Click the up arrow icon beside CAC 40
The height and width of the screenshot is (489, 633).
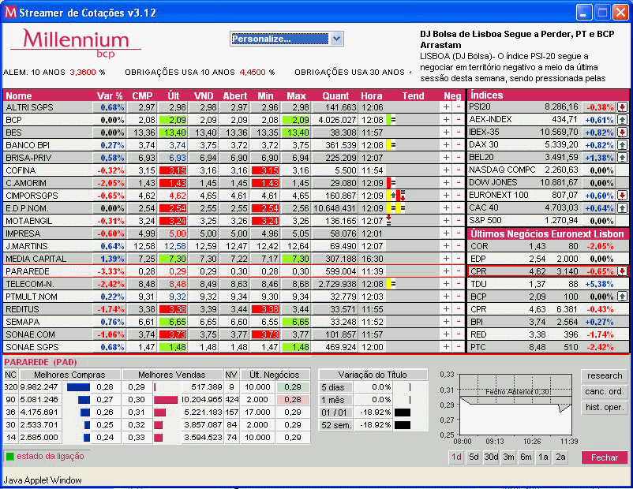pyautogui.click(x=622, y=207)
